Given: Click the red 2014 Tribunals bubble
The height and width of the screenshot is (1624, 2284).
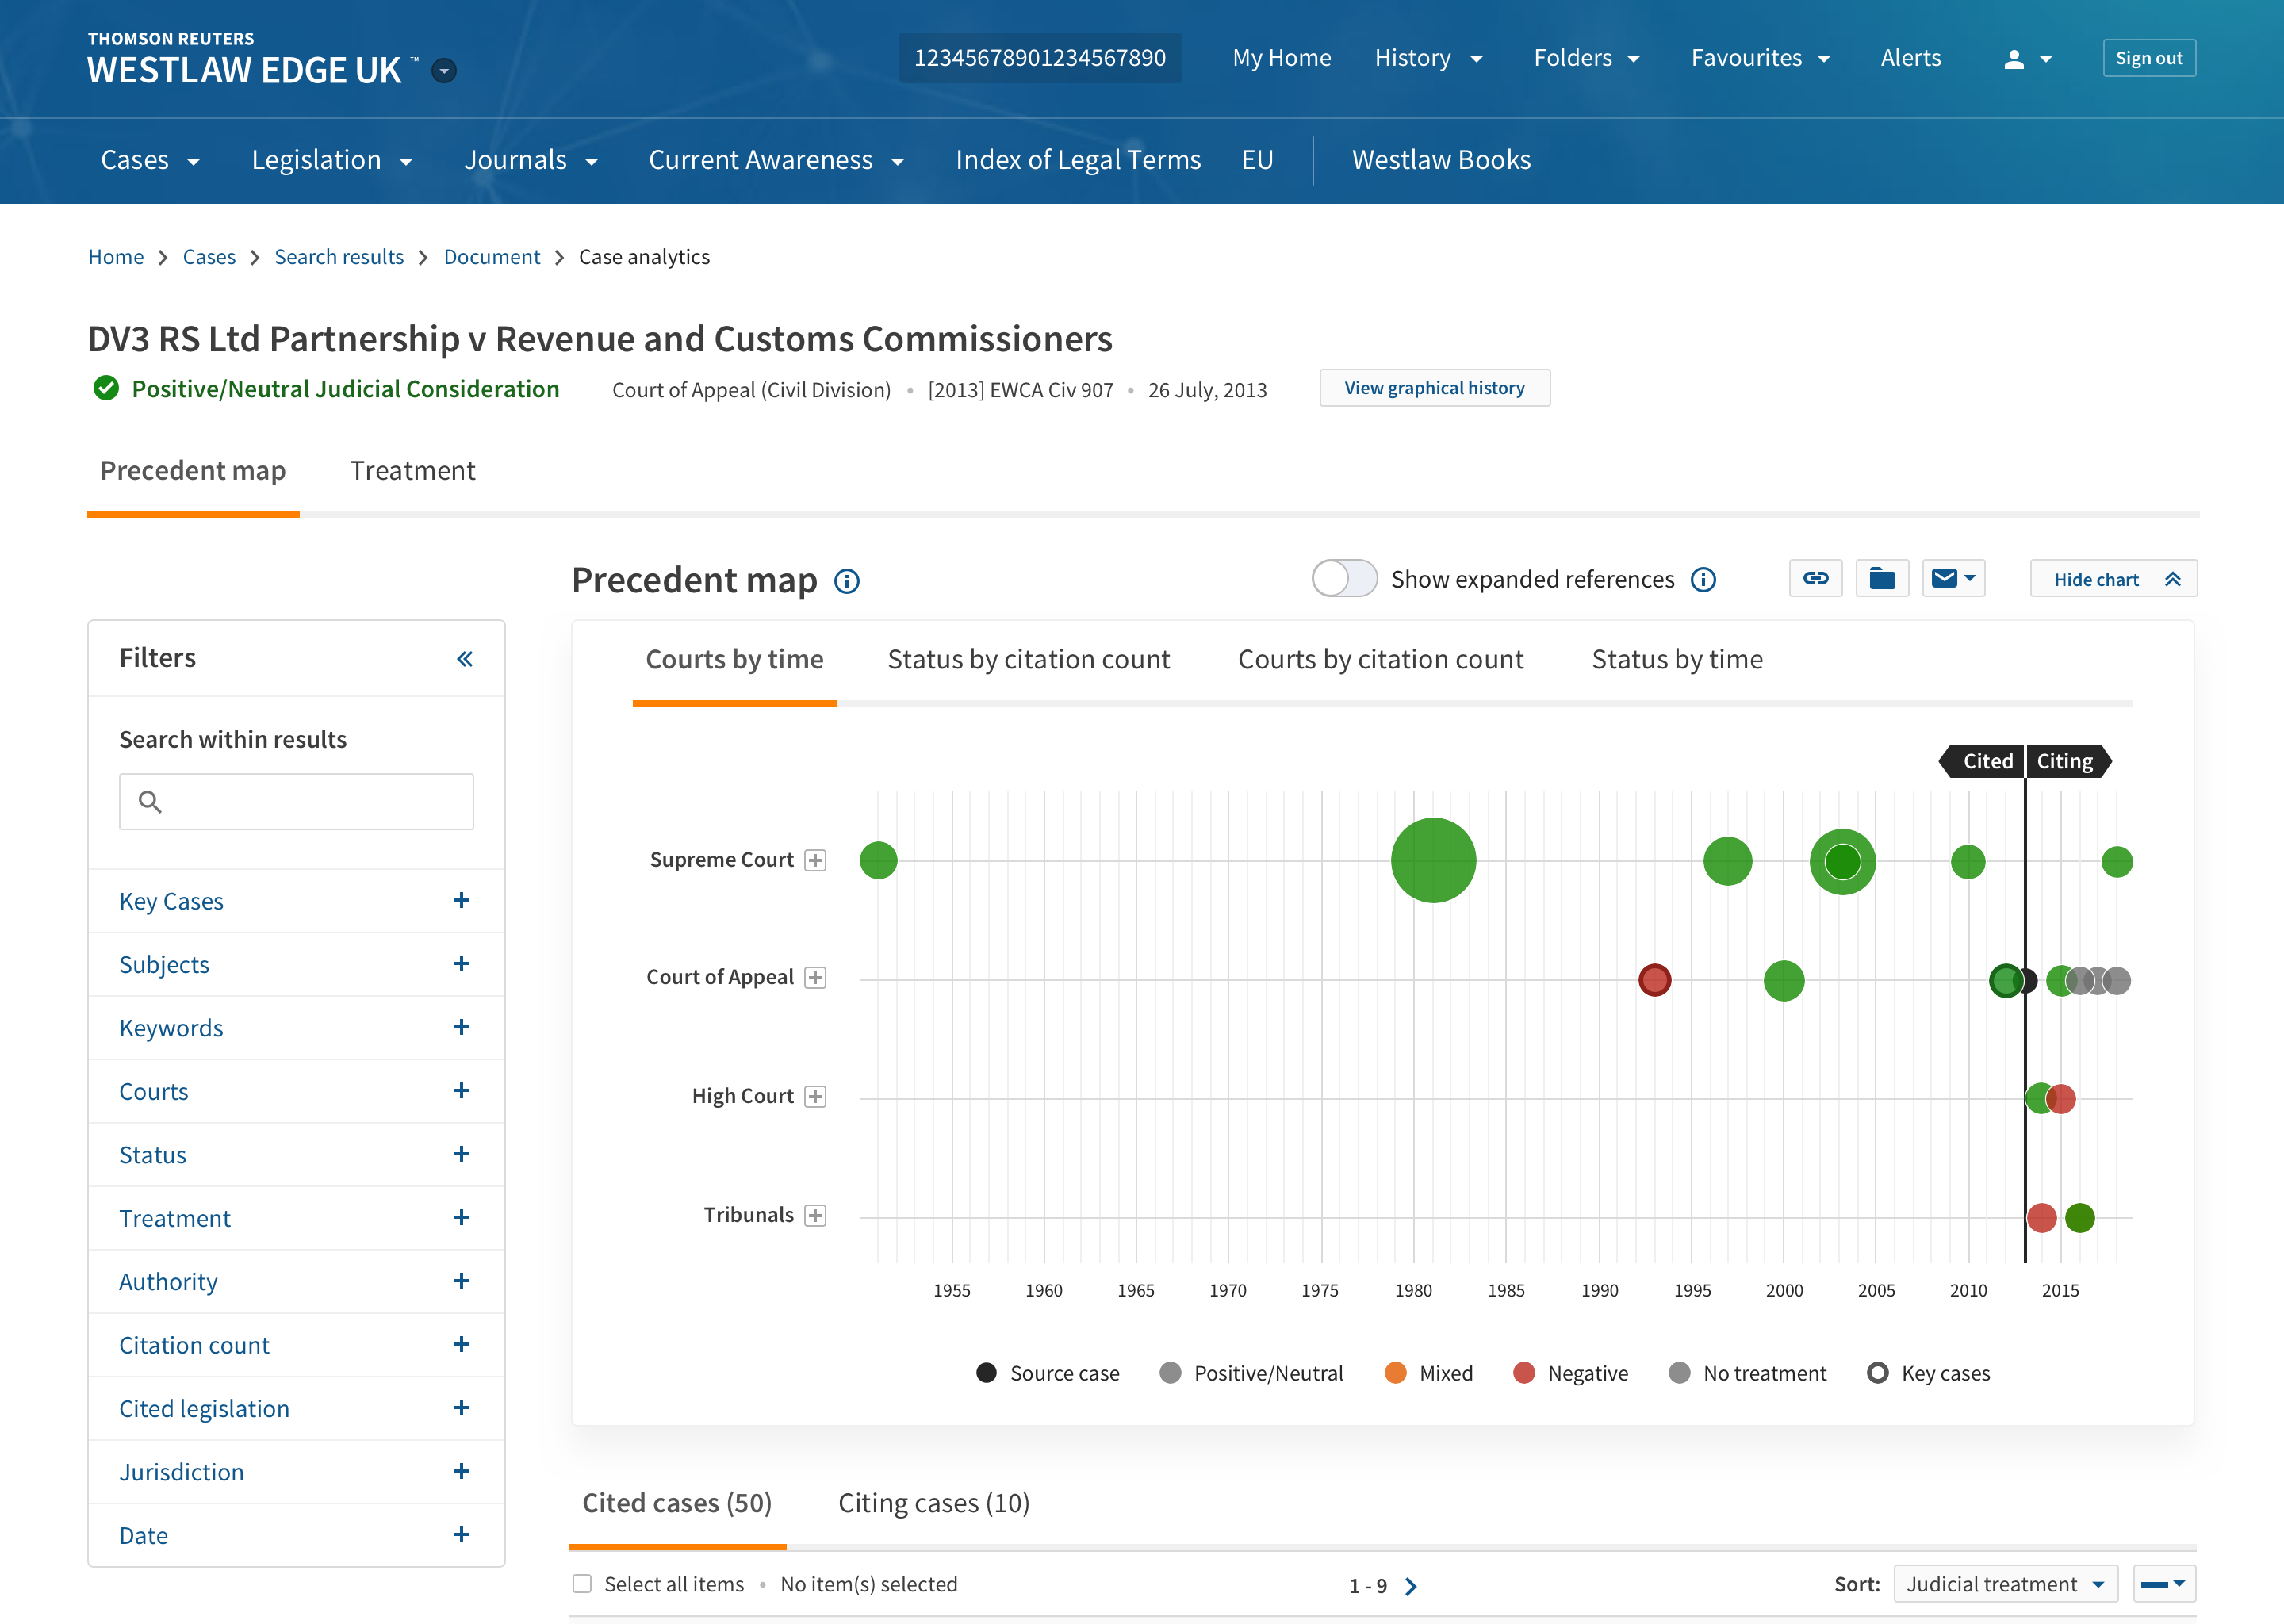Looking at the screenshot, I should (x=2041, y=1218).
